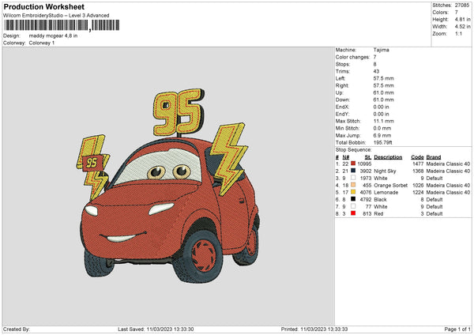Click the design name maddy mcgear 4,8 in

coord(53,36)
